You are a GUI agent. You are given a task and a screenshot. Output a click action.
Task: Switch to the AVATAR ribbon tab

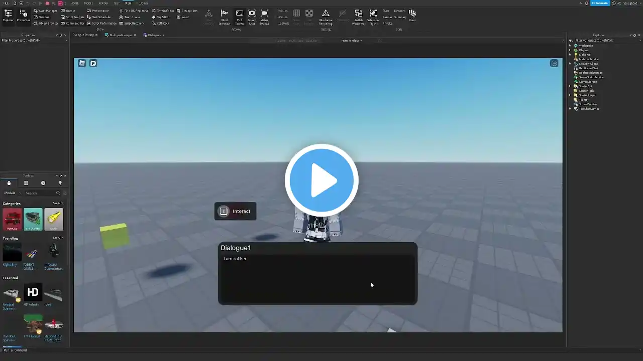click(103, 3)
